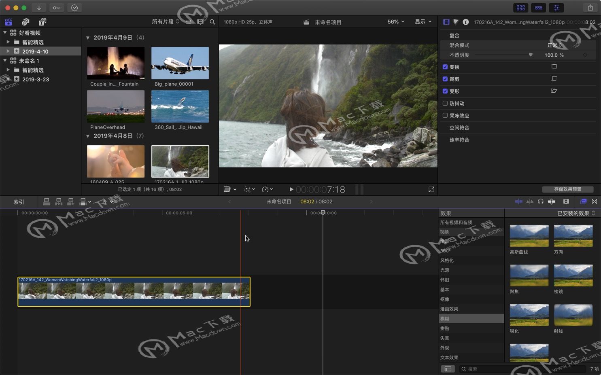Select the 高斯曲线 Gaussian effect thumbnail
The image size is (601, 375).
(x=529, y=236)
